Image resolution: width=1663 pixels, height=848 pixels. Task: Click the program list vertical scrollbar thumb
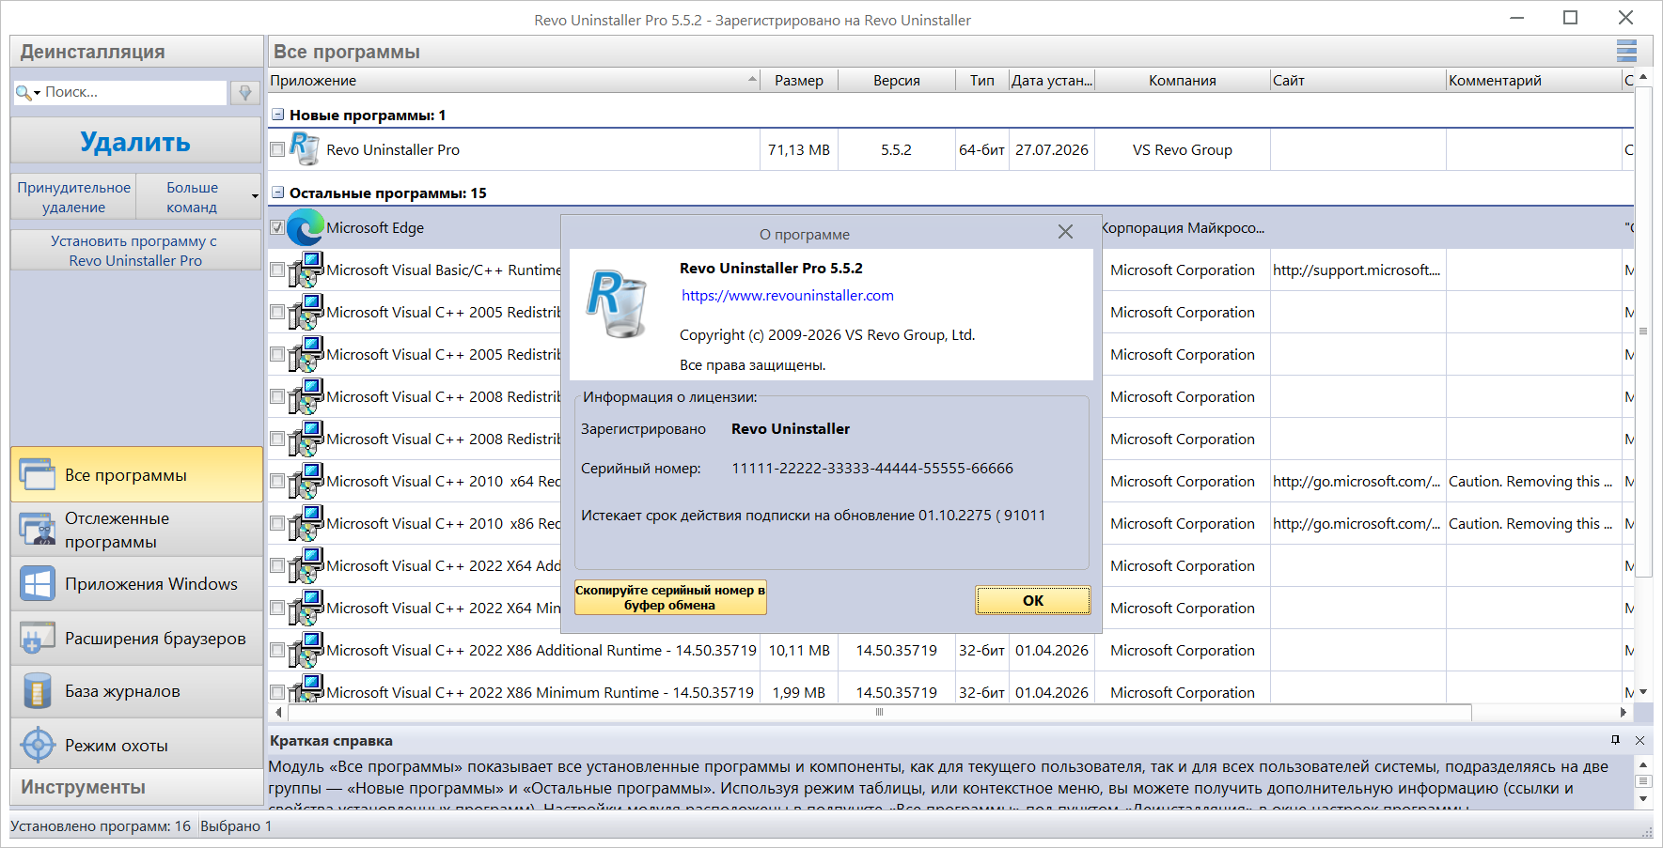(x=1643, y=331)
